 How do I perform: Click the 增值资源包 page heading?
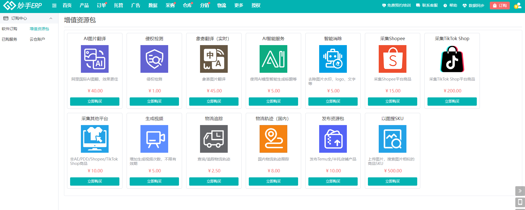point(80,20)
